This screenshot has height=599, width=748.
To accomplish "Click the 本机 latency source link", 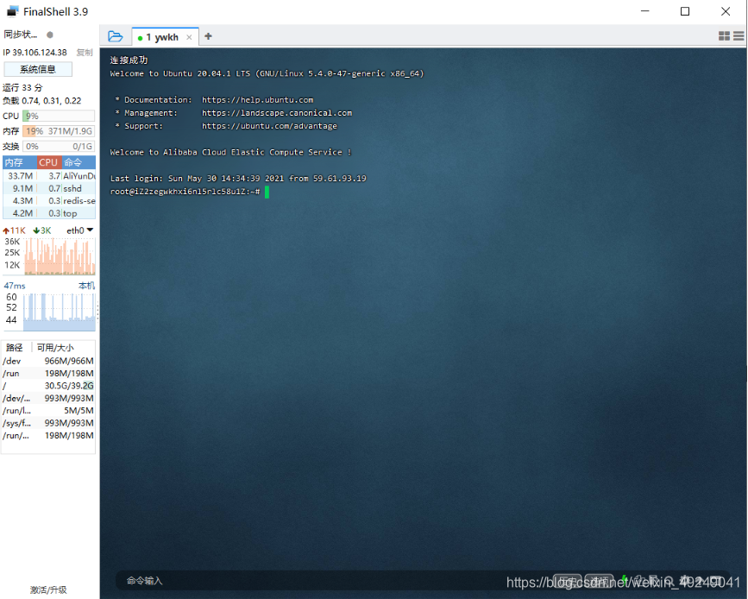I will coord(86,286).
